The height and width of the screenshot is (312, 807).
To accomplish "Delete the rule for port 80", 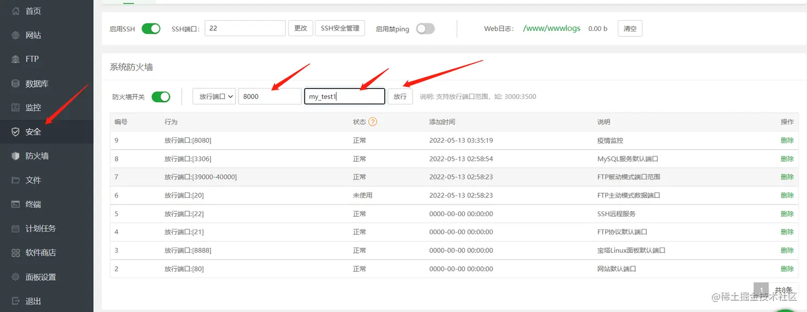I will click(787, 269).
